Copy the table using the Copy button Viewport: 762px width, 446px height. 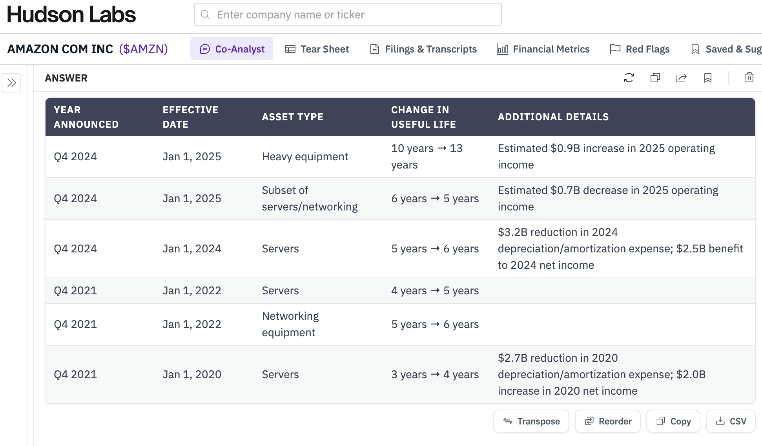pyautogui.click(x=673, y=421)
